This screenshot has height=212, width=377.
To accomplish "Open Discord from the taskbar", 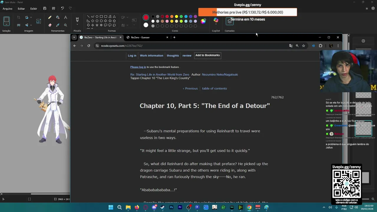I will pos(154,207).
